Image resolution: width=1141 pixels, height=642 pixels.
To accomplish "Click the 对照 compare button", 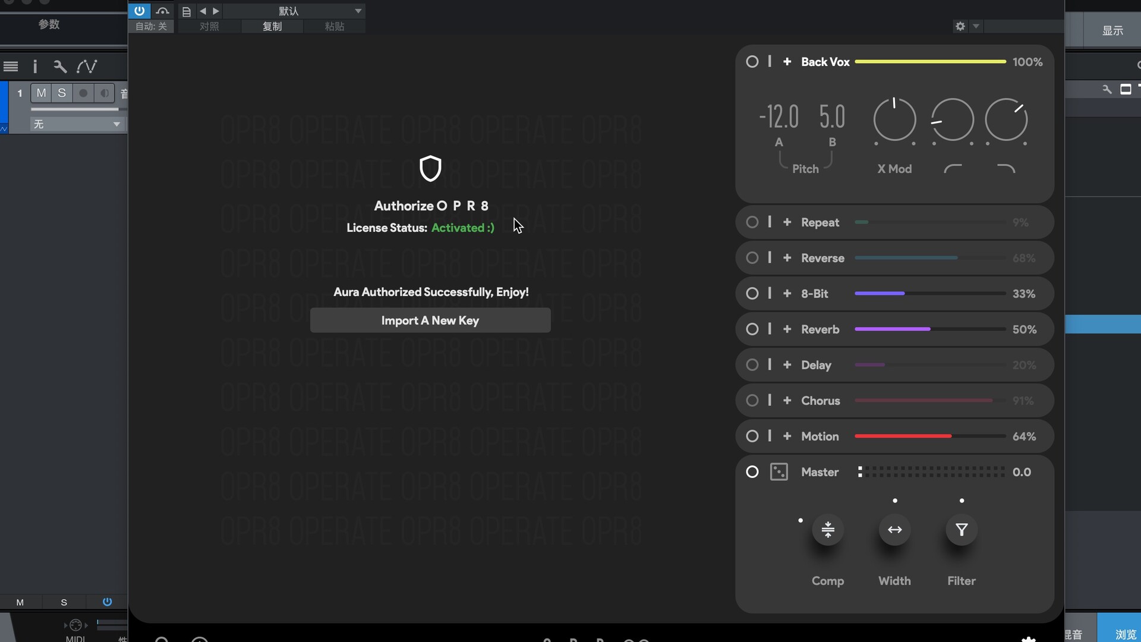I will (209, 26).
